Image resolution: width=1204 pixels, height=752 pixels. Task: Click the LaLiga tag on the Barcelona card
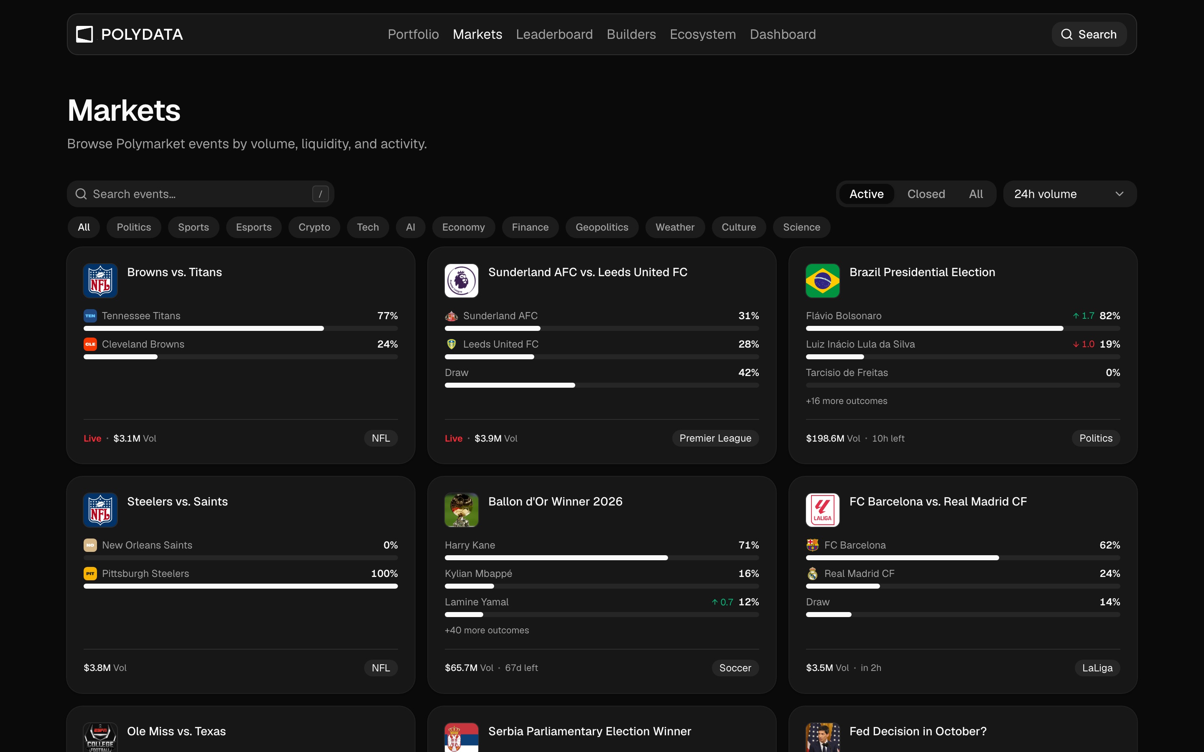coord(1097,668)
